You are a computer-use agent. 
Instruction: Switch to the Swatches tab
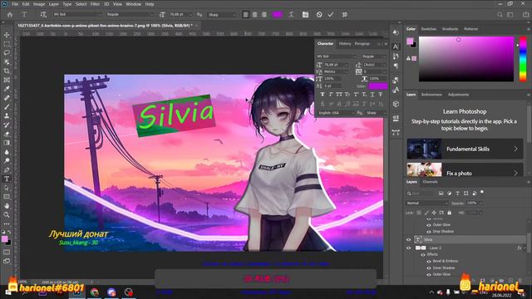pyautogui.click(x=429, y=29)
